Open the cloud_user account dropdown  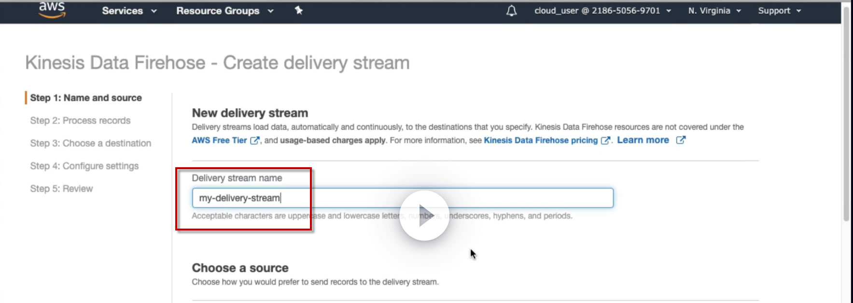(602, 11)
